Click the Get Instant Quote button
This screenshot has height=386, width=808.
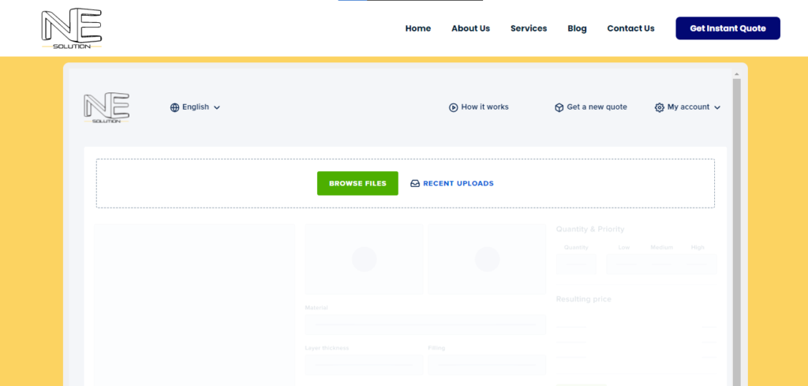coord(728,28)
